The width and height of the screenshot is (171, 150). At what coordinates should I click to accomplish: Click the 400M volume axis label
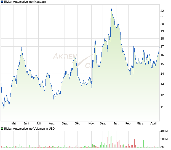click(x=164, y=131)
